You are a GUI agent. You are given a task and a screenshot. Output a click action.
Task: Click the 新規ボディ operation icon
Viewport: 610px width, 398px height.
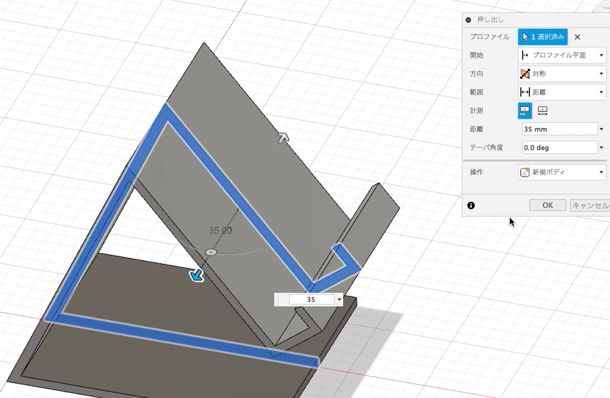(525, 172)
